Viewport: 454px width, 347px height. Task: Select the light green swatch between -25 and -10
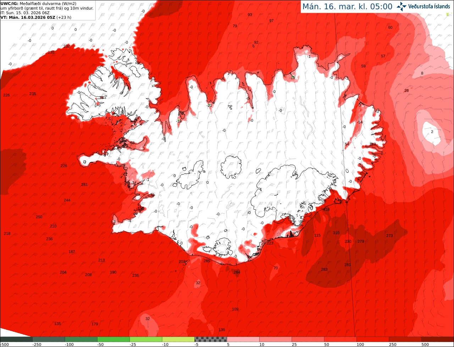tap(146, 340)
